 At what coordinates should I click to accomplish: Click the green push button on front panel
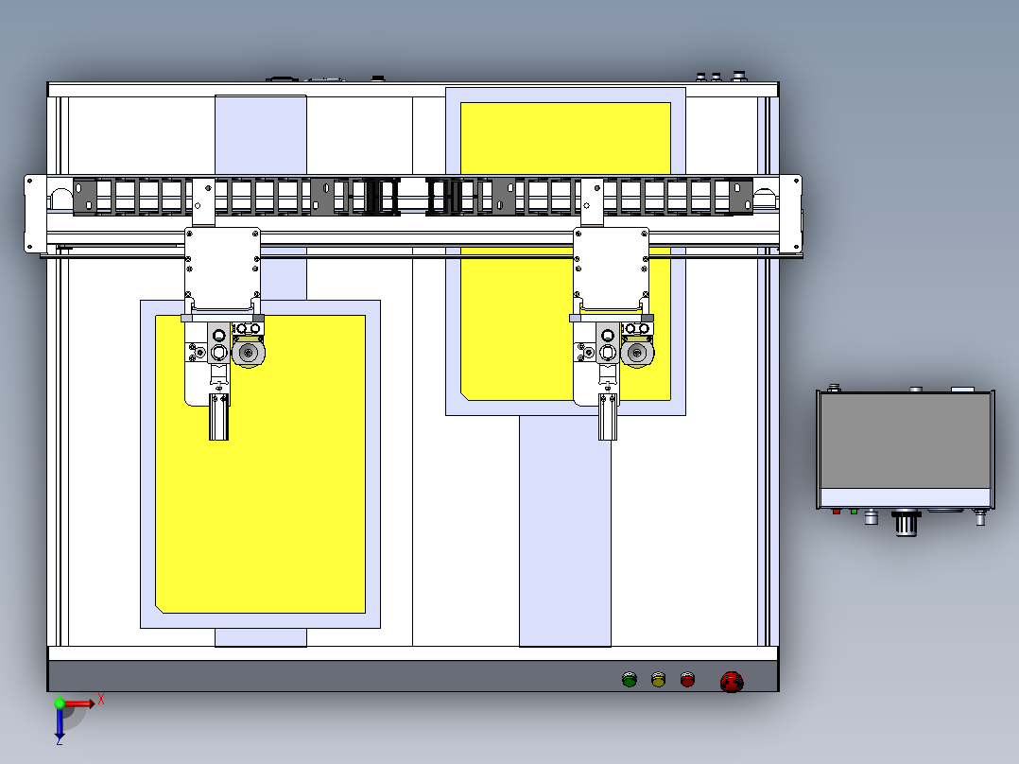pos(630,679)
